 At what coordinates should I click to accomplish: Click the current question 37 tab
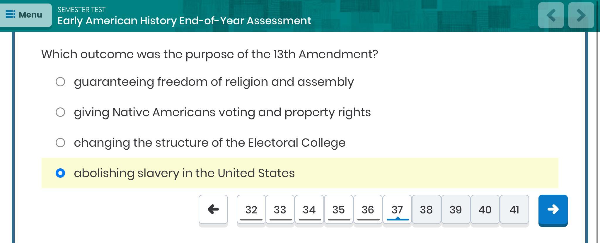pos(397,210)
